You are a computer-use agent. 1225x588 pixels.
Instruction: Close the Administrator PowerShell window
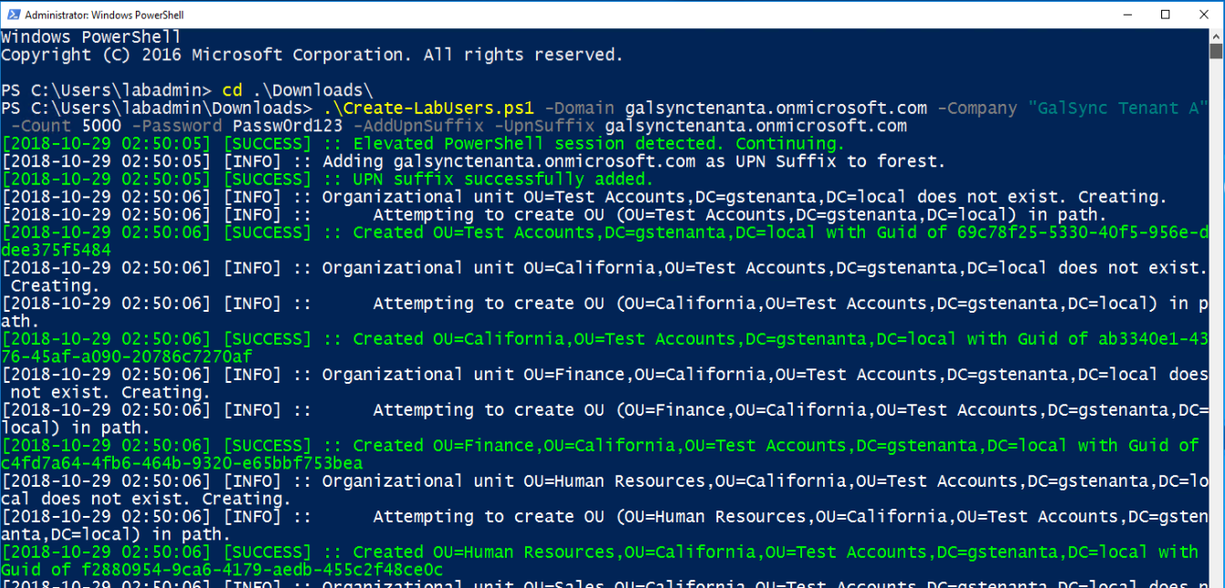point(1205,15)
